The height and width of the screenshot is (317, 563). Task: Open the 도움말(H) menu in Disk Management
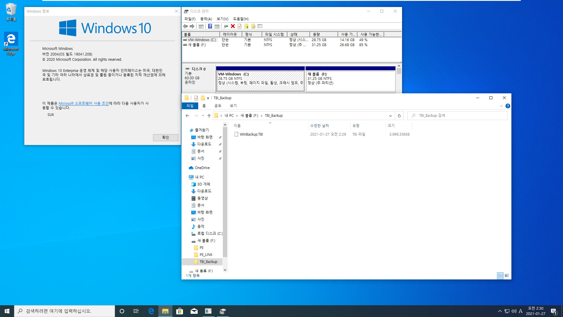coord(241,19)
